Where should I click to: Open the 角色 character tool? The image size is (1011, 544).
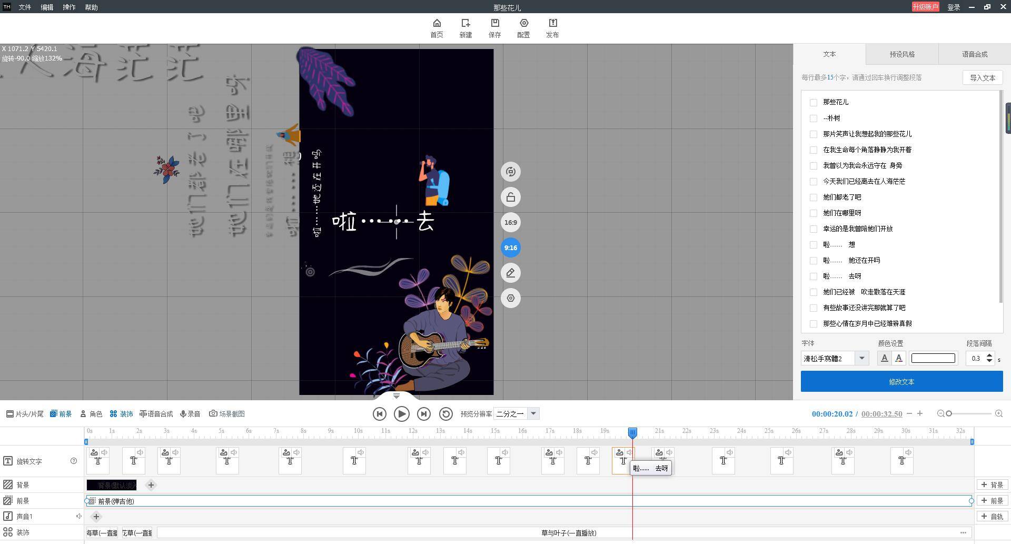[91, 414]
